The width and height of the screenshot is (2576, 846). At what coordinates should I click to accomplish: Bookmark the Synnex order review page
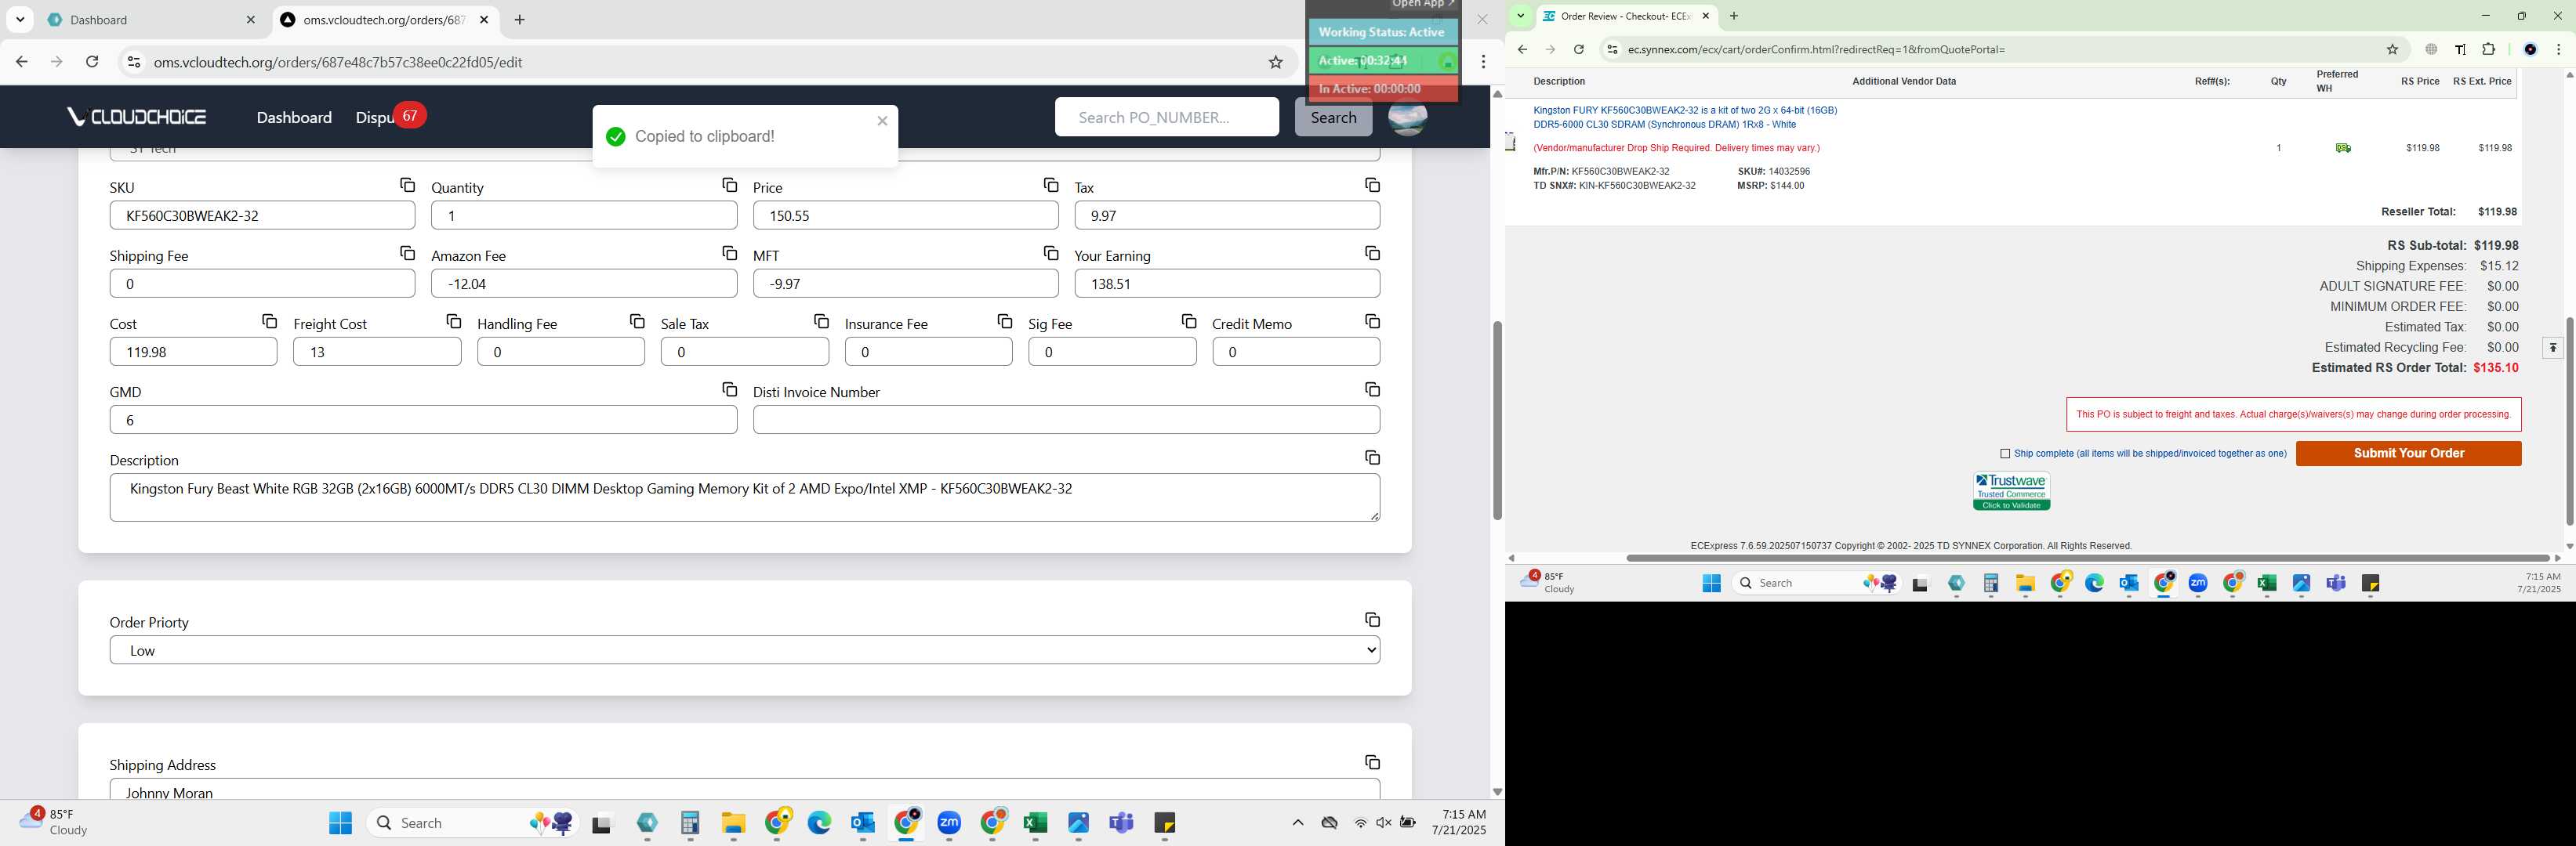coord(2392,49)
